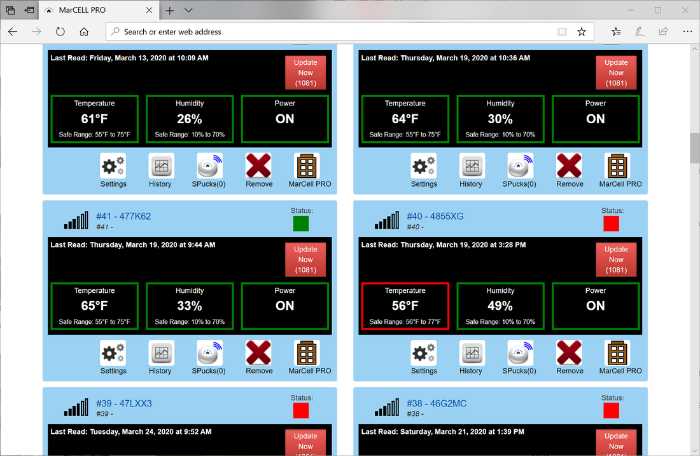Open Settings for the 64°F device card

click(x=424, y=171)
